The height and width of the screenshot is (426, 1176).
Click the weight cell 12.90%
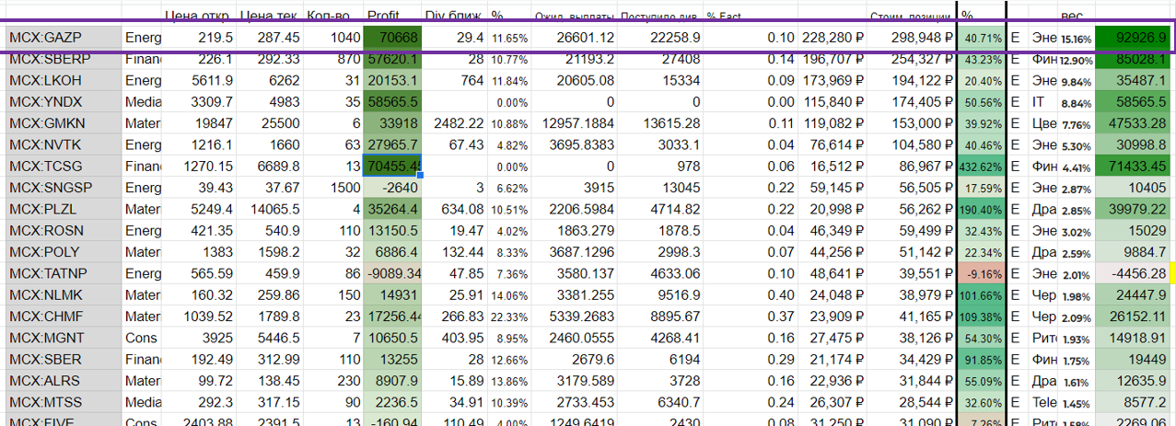pos(1076,60)
